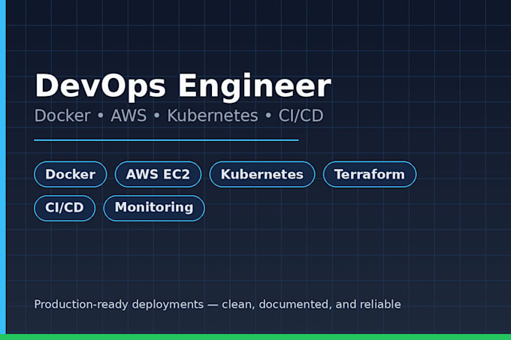Click the Kubernetes pill badge
This screenshot has height=340, width=511.
coord(262,174)
